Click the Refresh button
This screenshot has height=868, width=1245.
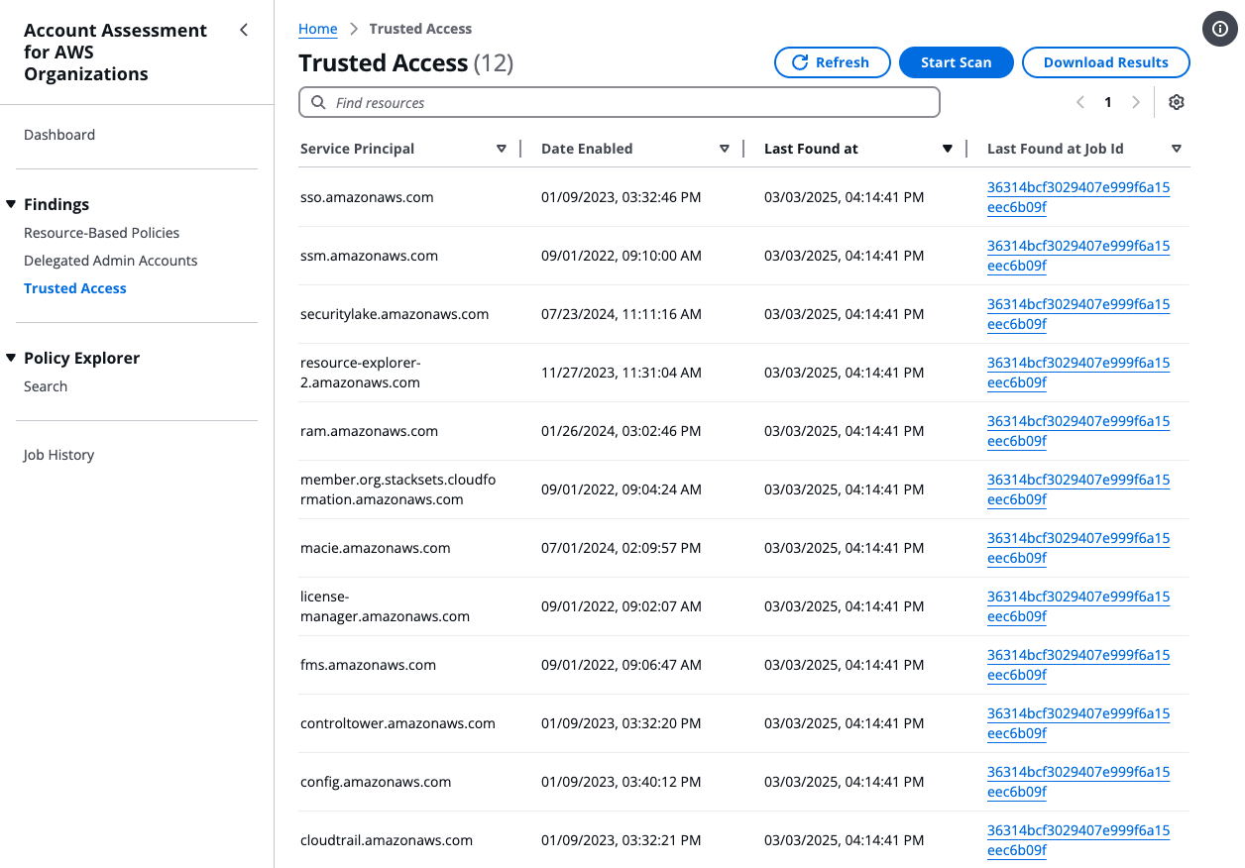(x=833, y=62)
